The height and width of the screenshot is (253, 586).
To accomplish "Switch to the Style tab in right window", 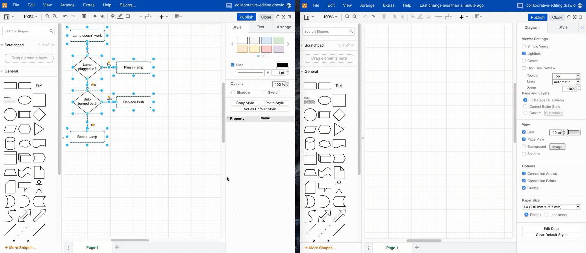I will pyautogui.click(x=563, y=27).
